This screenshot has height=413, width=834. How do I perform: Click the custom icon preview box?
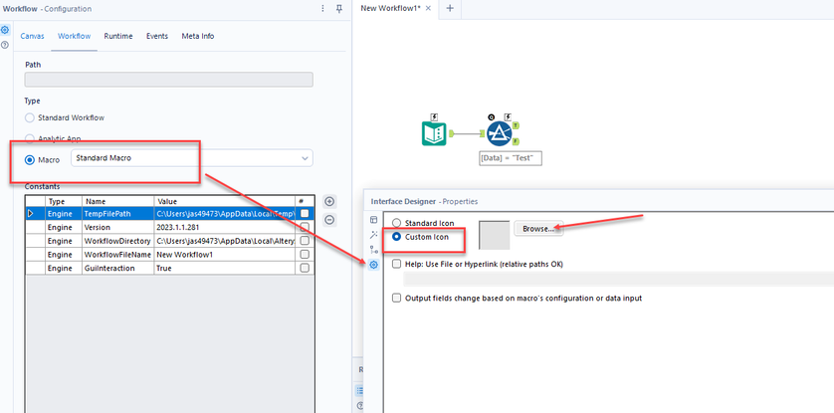494,235
